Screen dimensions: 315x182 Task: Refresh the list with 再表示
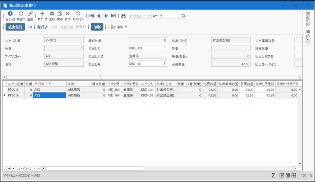pos(21,14)
